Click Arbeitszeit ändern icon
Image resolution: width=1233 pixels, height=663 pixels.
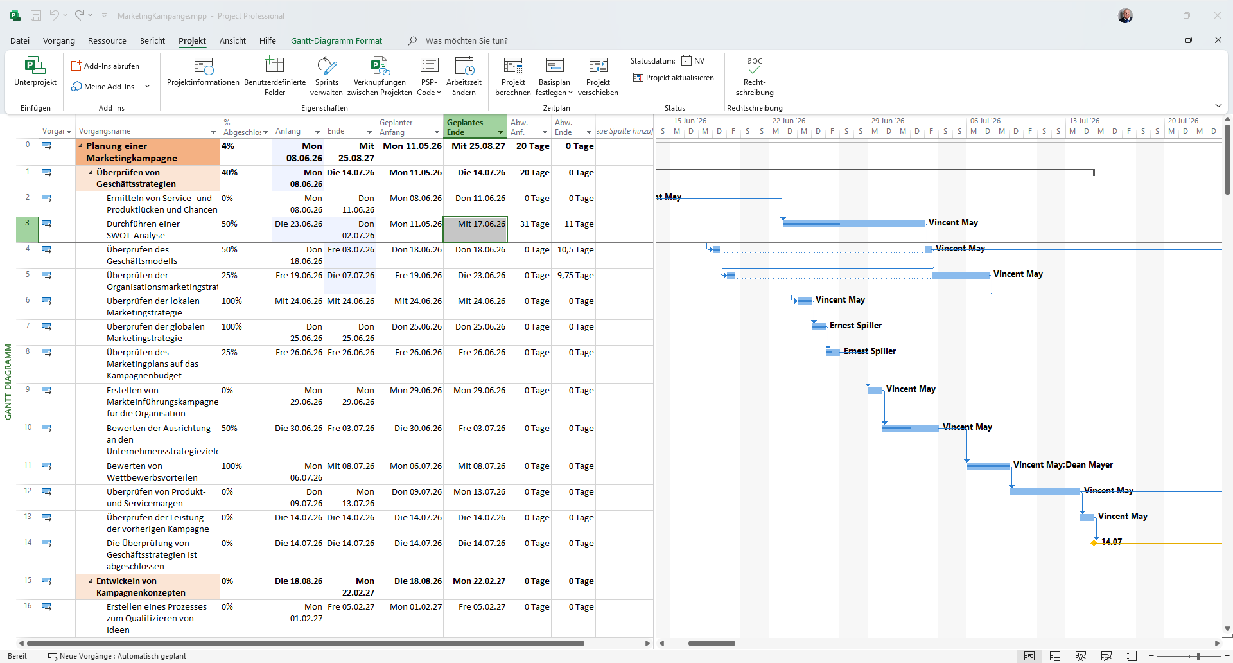(464, 66)
